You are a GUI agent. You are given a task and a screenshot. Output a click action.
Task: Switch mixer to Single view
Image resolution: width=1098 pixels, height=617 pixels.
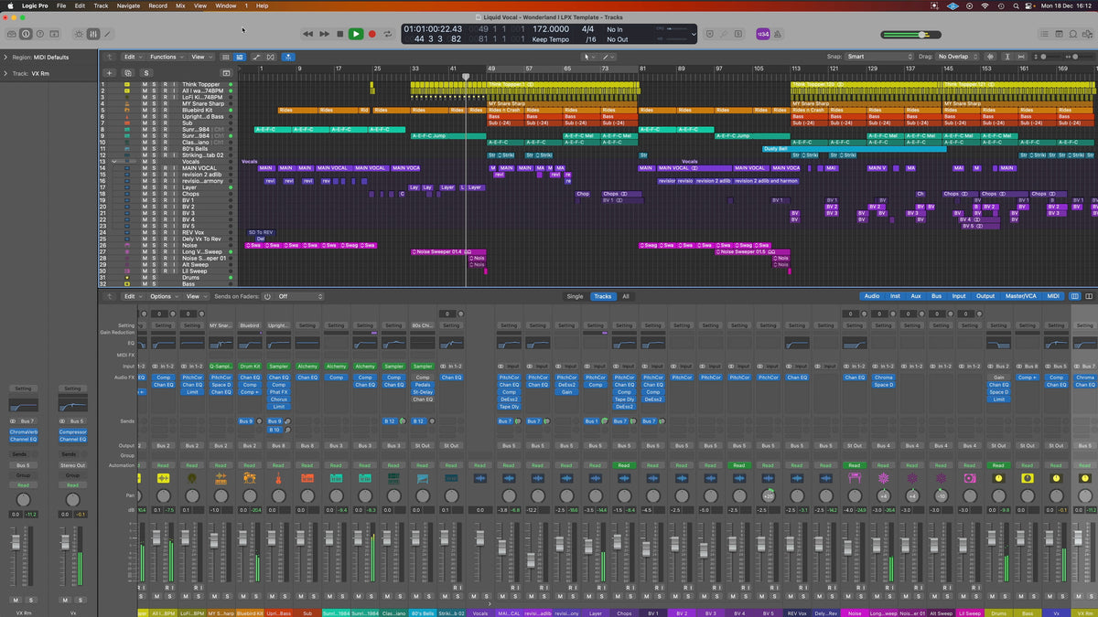pyautogui.click(x=575, y=296)
